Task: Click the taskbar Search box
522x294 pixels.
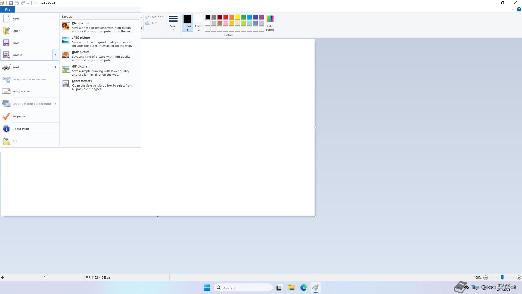Action: [x=243, y=287]
